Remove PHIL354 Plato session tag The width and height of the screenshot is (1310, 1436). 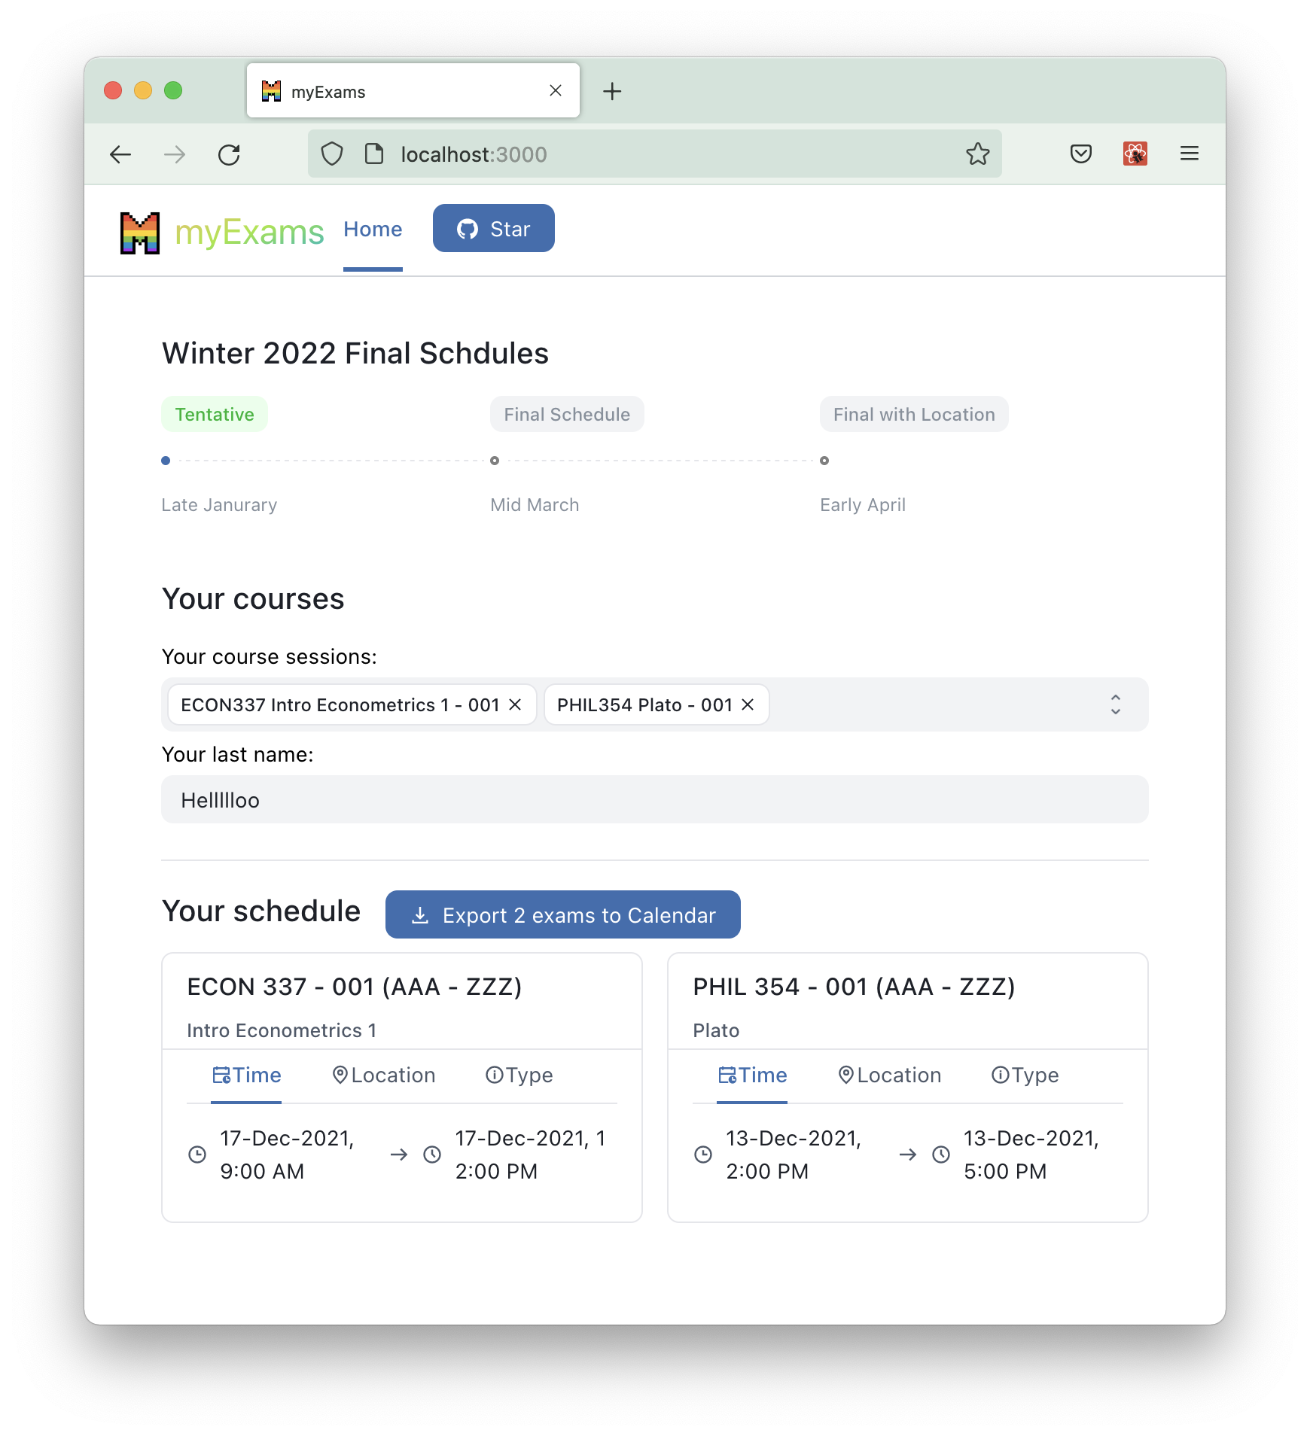(748, 704)
